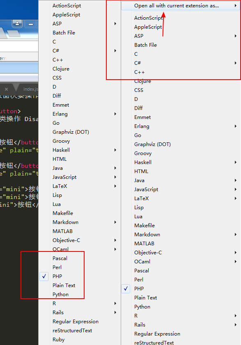Switch to the index.js editor tab
This screenshot has height=345, width=241.
click(31, 89)
